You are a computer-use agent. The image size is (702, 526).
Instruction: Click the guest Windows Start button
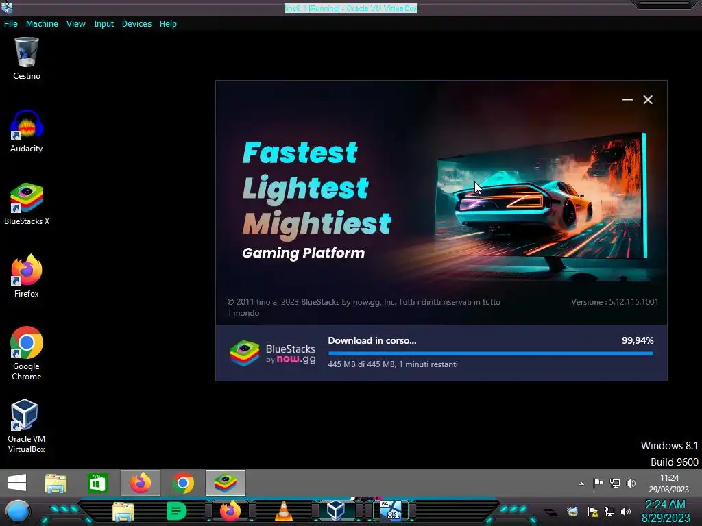pyautogui.click(x=17, y=483)
